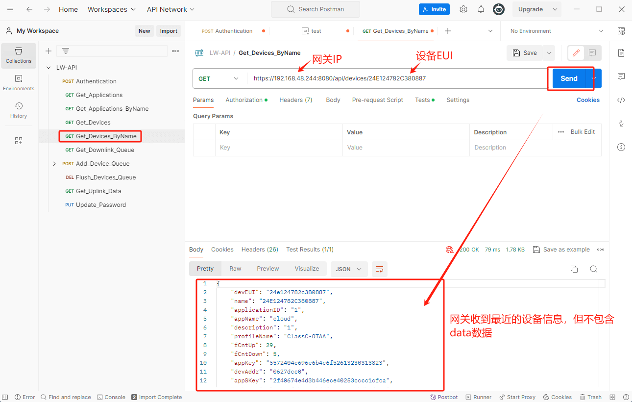Image resolution: width=632 pixels, height=402 pixels.
Task: Open the comment mode icon
Action: pyautogui.click(x=592, y=53)
